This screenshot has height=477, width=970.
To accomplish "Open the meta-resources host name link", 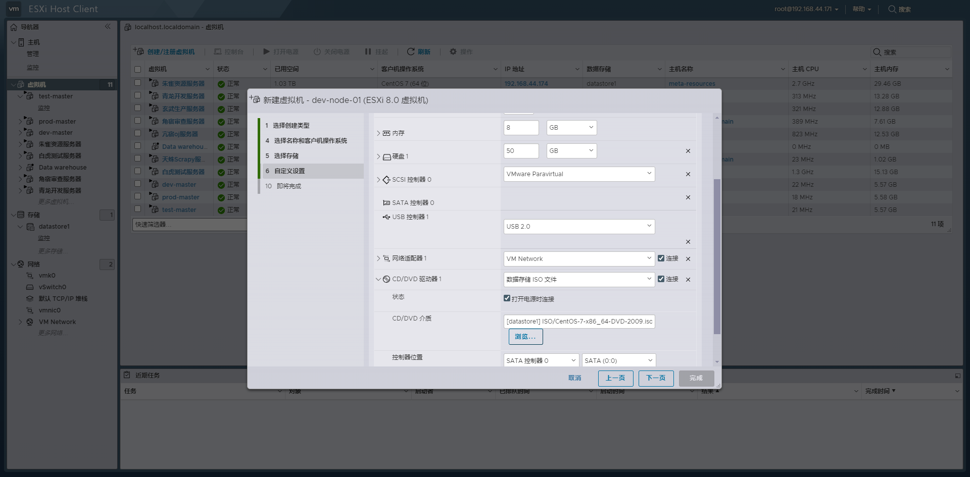I will click(692, 84).
